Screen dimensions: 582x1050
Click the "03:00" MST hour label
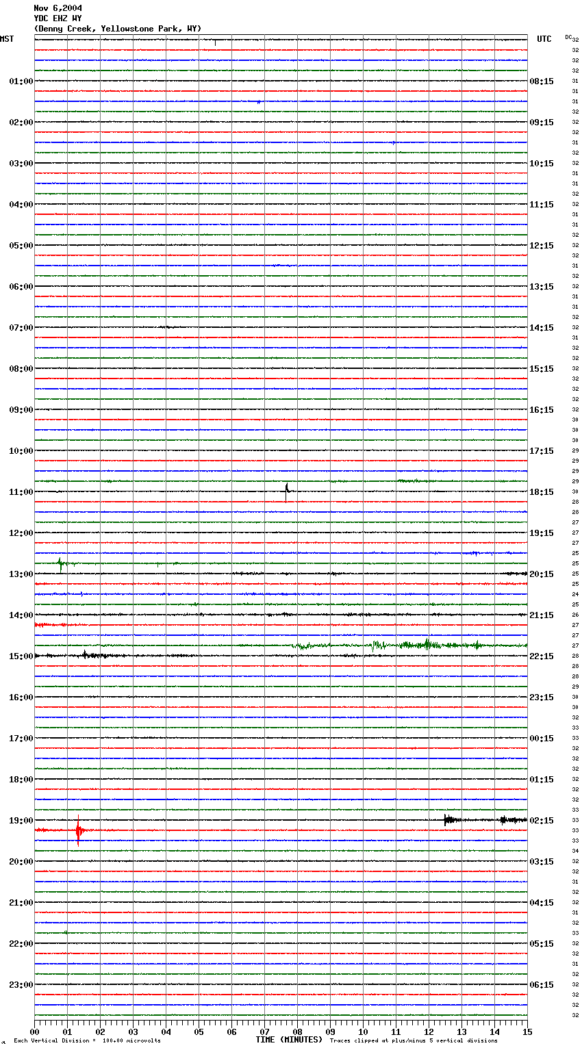tap(21, 164)
